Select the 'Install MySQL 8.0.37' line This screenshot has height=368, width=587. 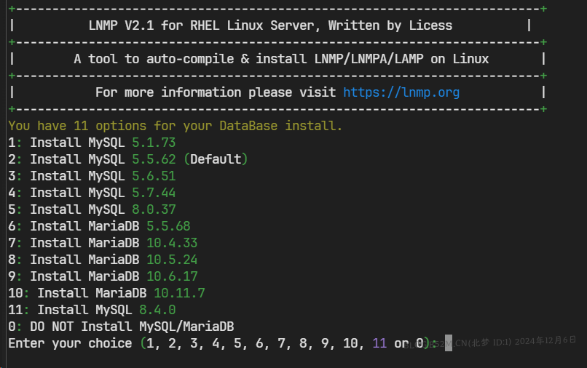point(92,209)
